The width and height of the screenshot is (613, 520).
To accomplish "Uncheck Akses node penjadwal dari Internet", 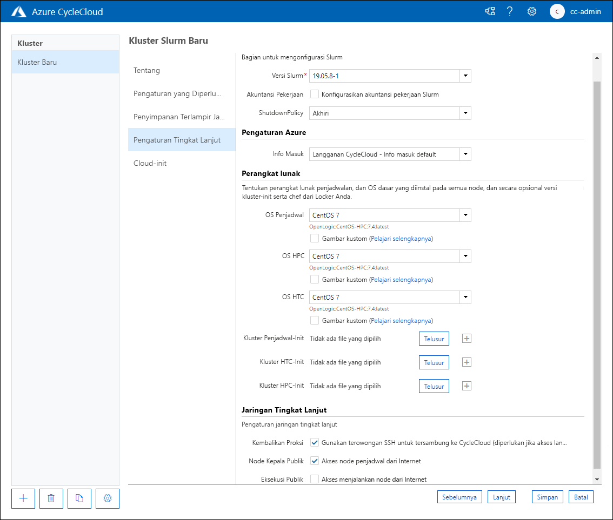I will [314, 461].
